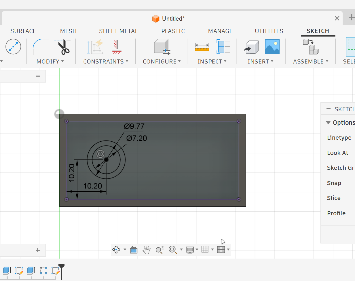Select the vertical 10.20 dimension
Screen dimensions: 355x281
[71, 173]
